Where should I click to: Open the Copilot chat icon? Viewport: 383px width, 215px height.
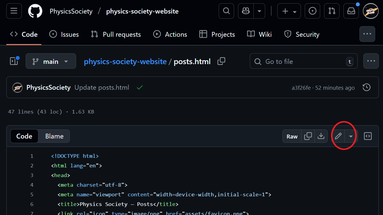245,11
